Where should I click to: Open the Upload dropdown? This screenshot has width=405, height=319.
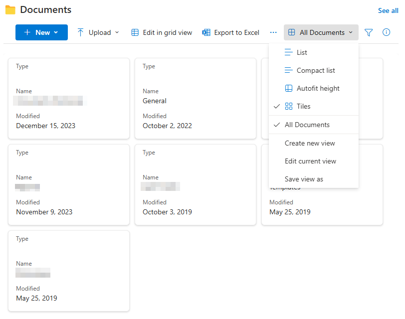[98, 32]
